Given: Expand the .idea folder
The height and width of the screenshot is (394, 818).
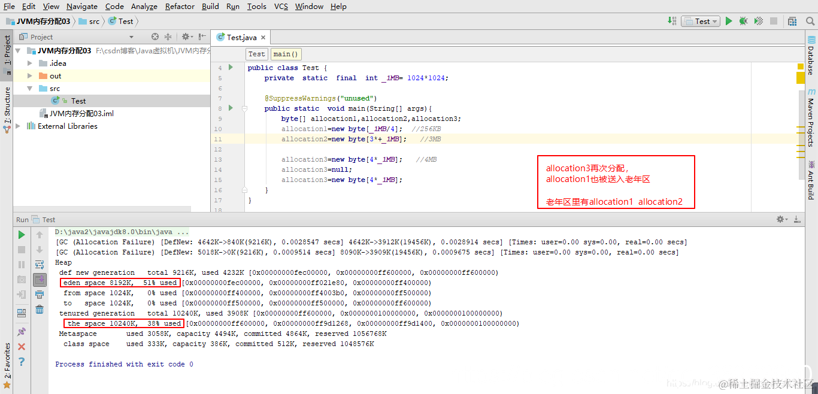Looking at the screenshot, I should pos(30,63).
